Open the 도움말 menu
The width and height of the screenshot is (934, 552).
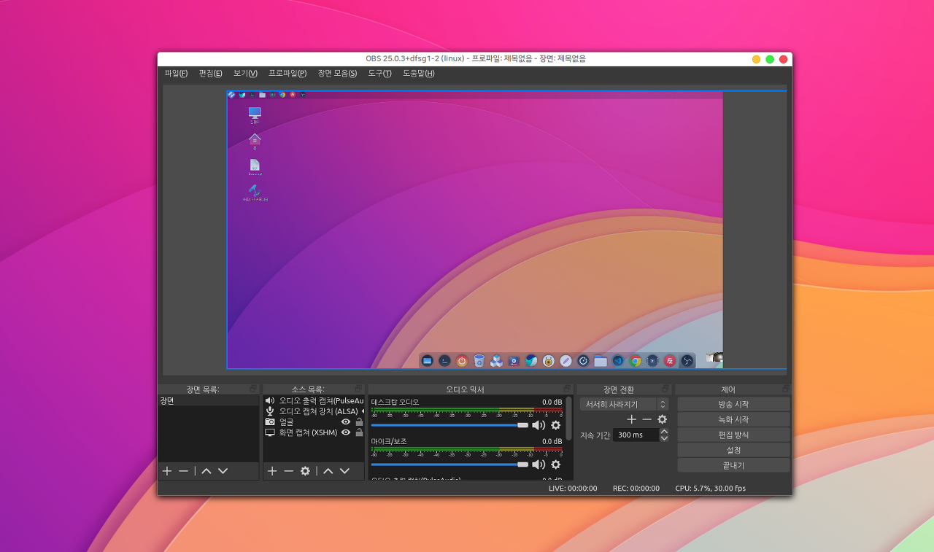419,74
